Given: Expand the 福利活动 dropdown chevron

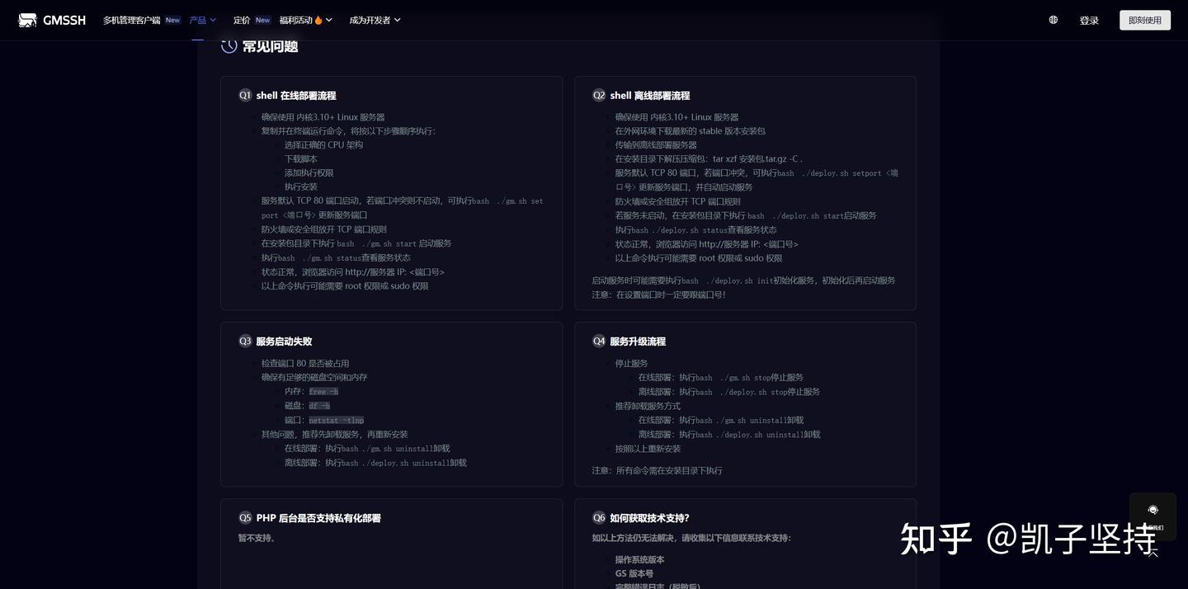Looking at the screenshot, I should pyautogui.click(x=328, y=20).
